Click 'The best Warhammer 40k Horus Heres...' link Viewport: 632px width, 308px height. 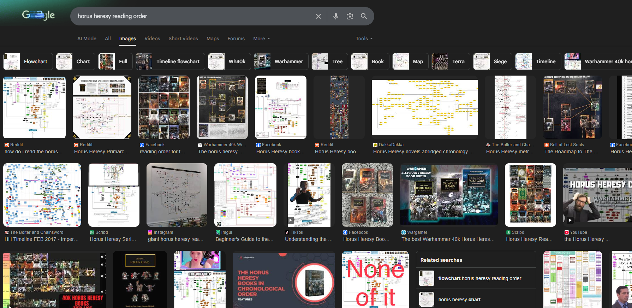[x=448, y=239]
